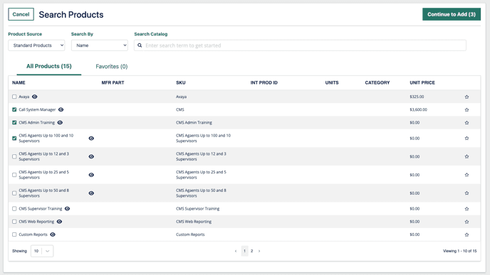Star Call System Manager as favorite
490x275 pixels.
[466, 109]
